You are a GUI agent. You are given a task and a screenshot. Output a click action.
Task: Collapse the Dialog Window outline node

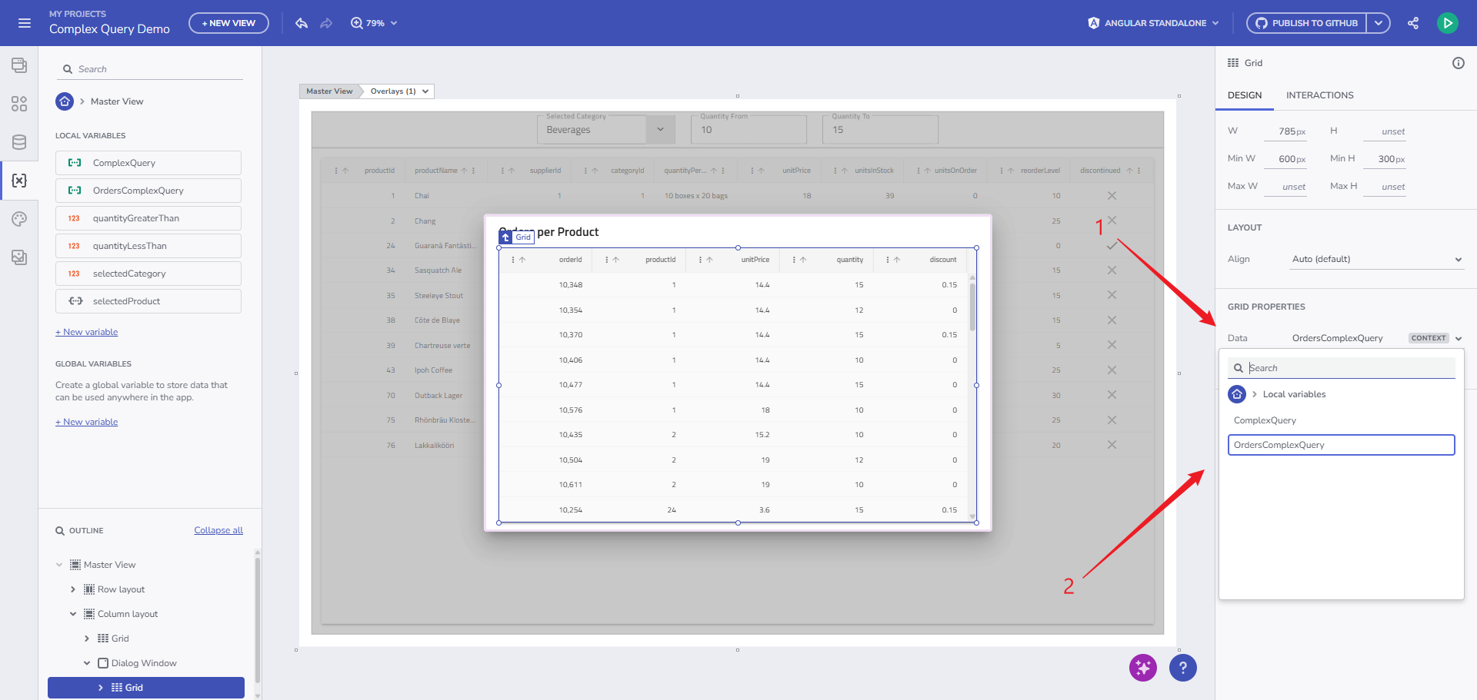(x=87, y=663)
